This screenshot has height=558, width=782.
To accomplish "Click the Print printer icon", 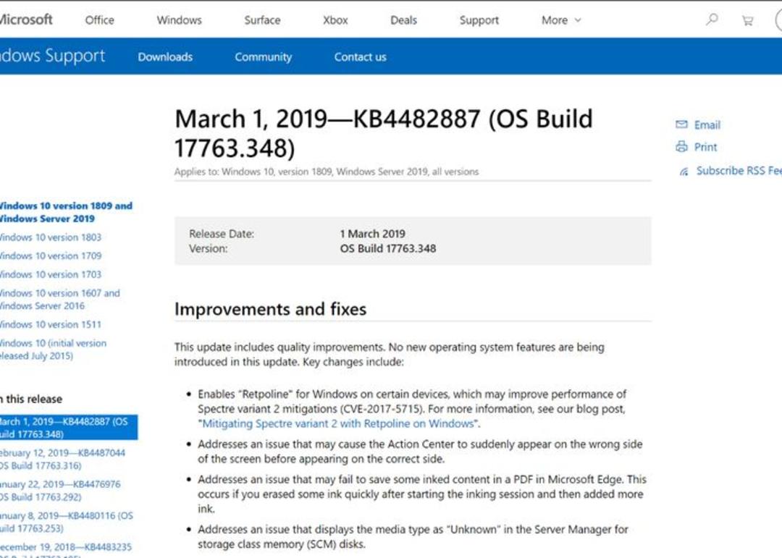I will [681, 147].
